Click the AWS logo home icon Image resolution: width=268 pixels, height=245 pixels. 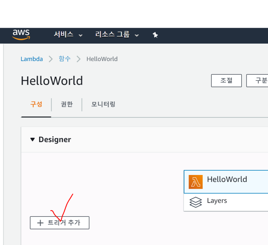pyautogui.click(x=21, y=35)
